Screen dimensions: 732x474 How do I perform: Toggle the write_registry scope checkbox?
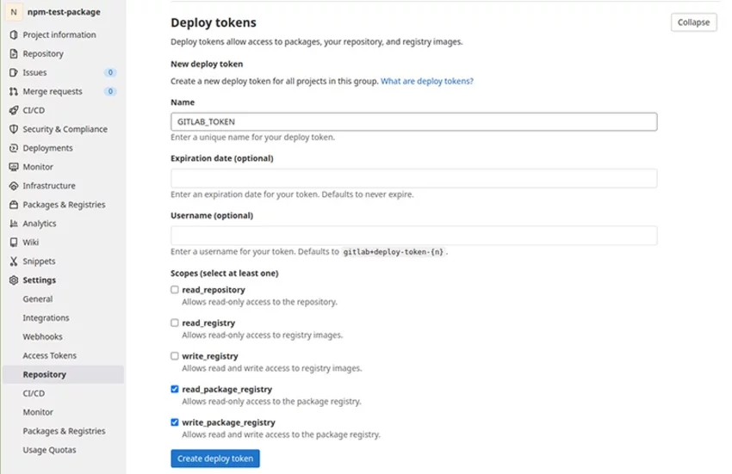175,356
